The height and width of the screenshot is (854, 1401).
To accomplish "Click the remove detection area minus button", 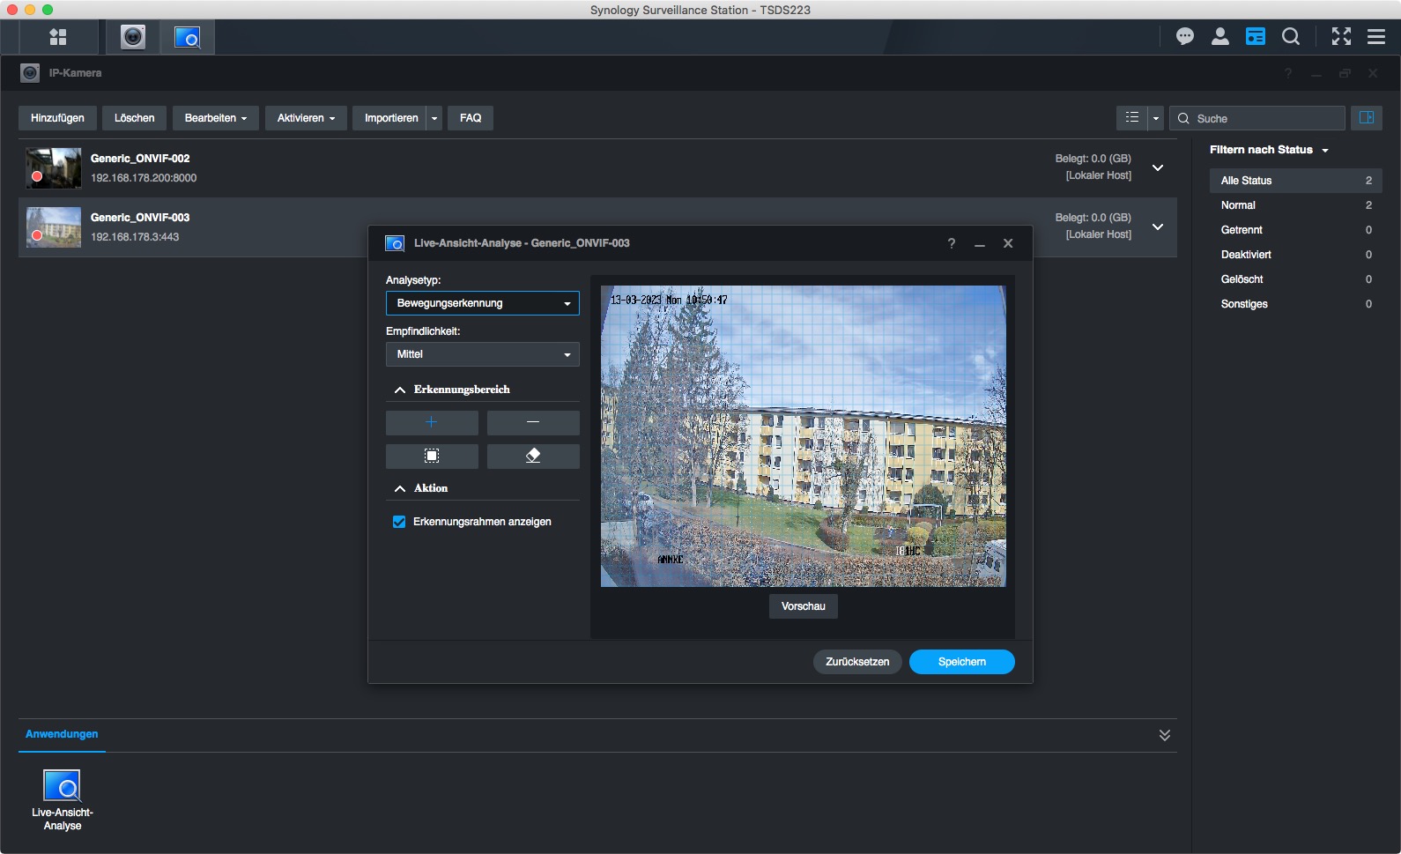I will (x=533, y=423).
